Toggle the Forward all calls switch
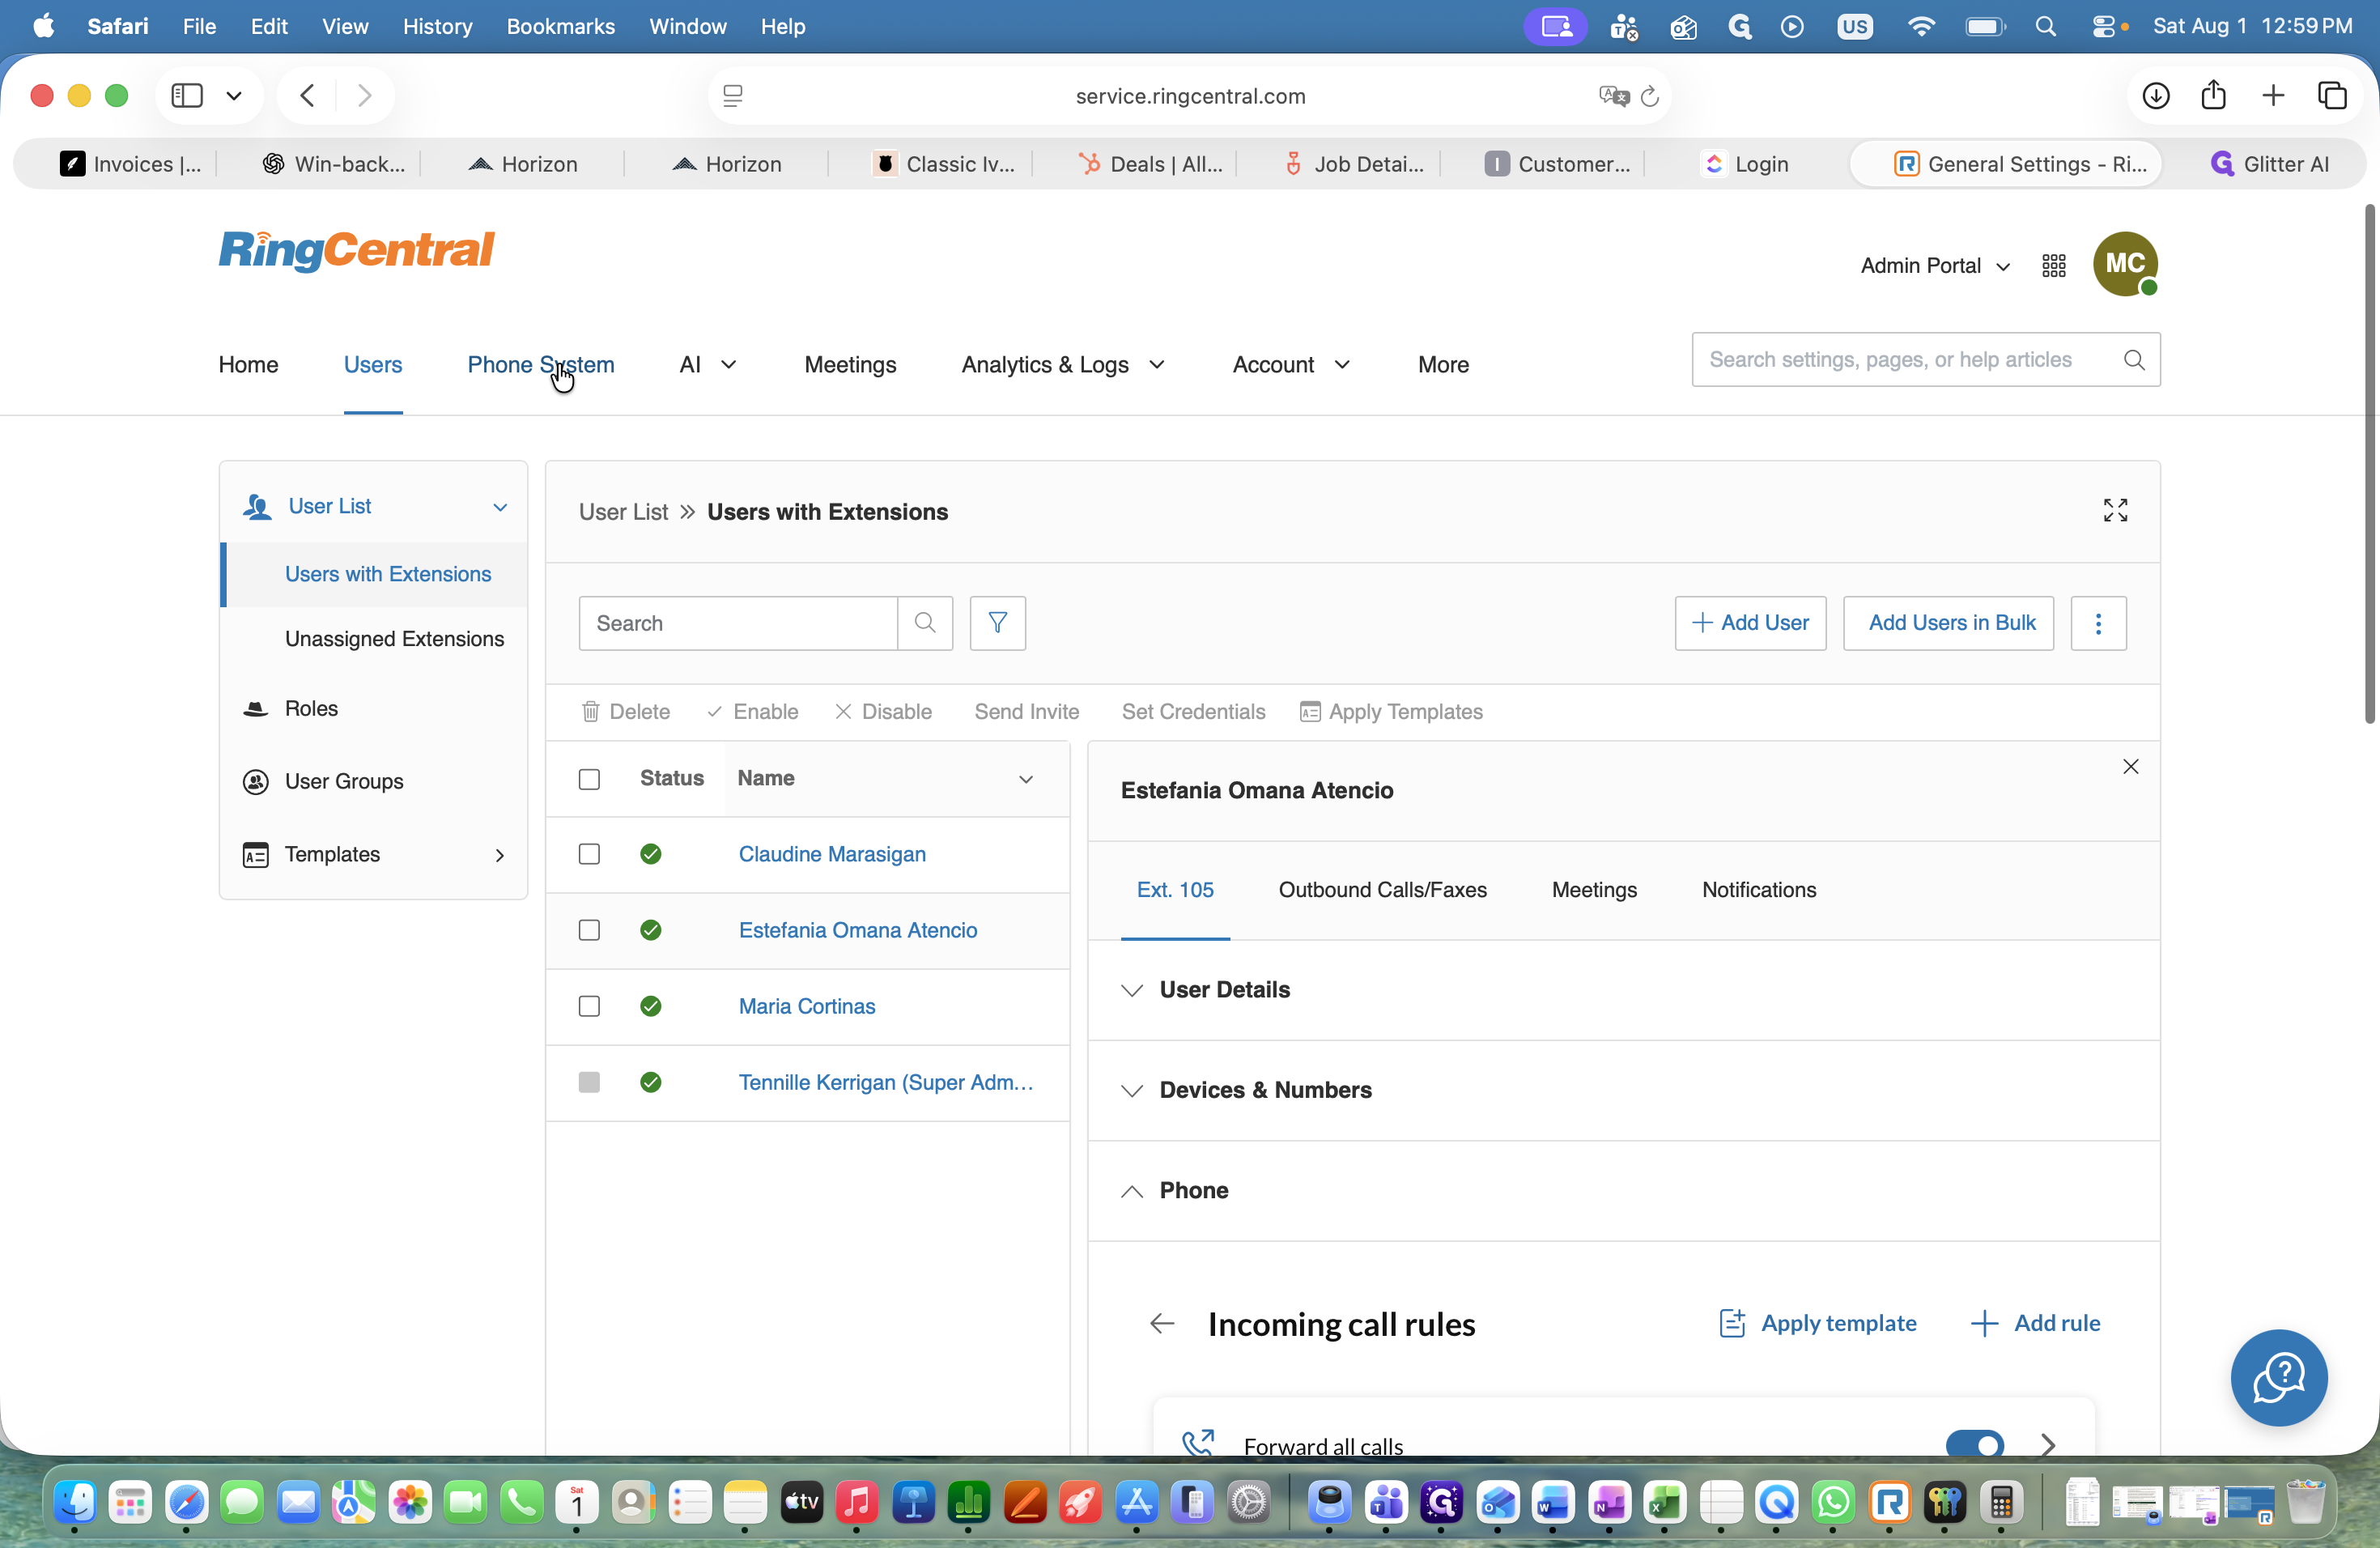Viewport: 2380px width, 1548px height. click(1975, 1444)
